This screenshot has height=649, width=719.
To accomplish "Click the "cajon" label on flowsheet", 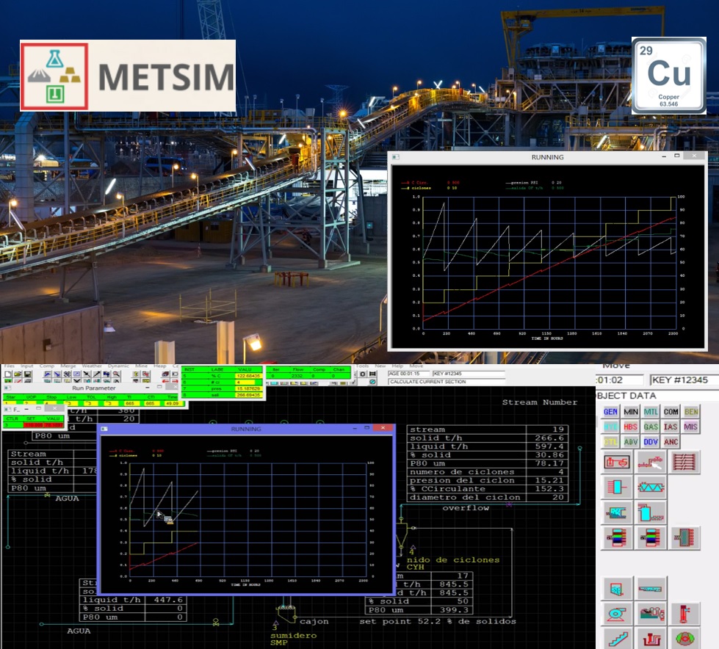I will pyautogui.click(x=314, y=622).
